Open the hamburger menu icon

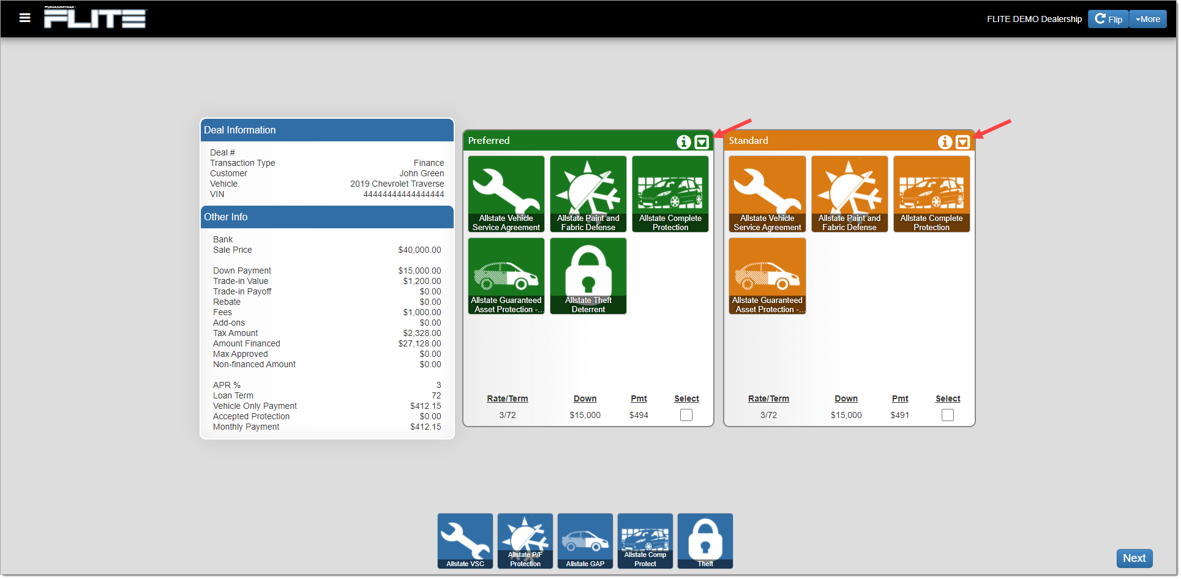click(24, 18)
